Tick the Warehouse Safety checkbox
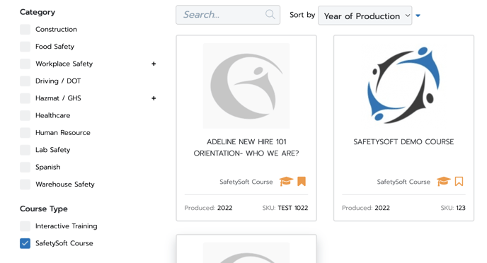 pyautogui.click(x=25, y=185)
